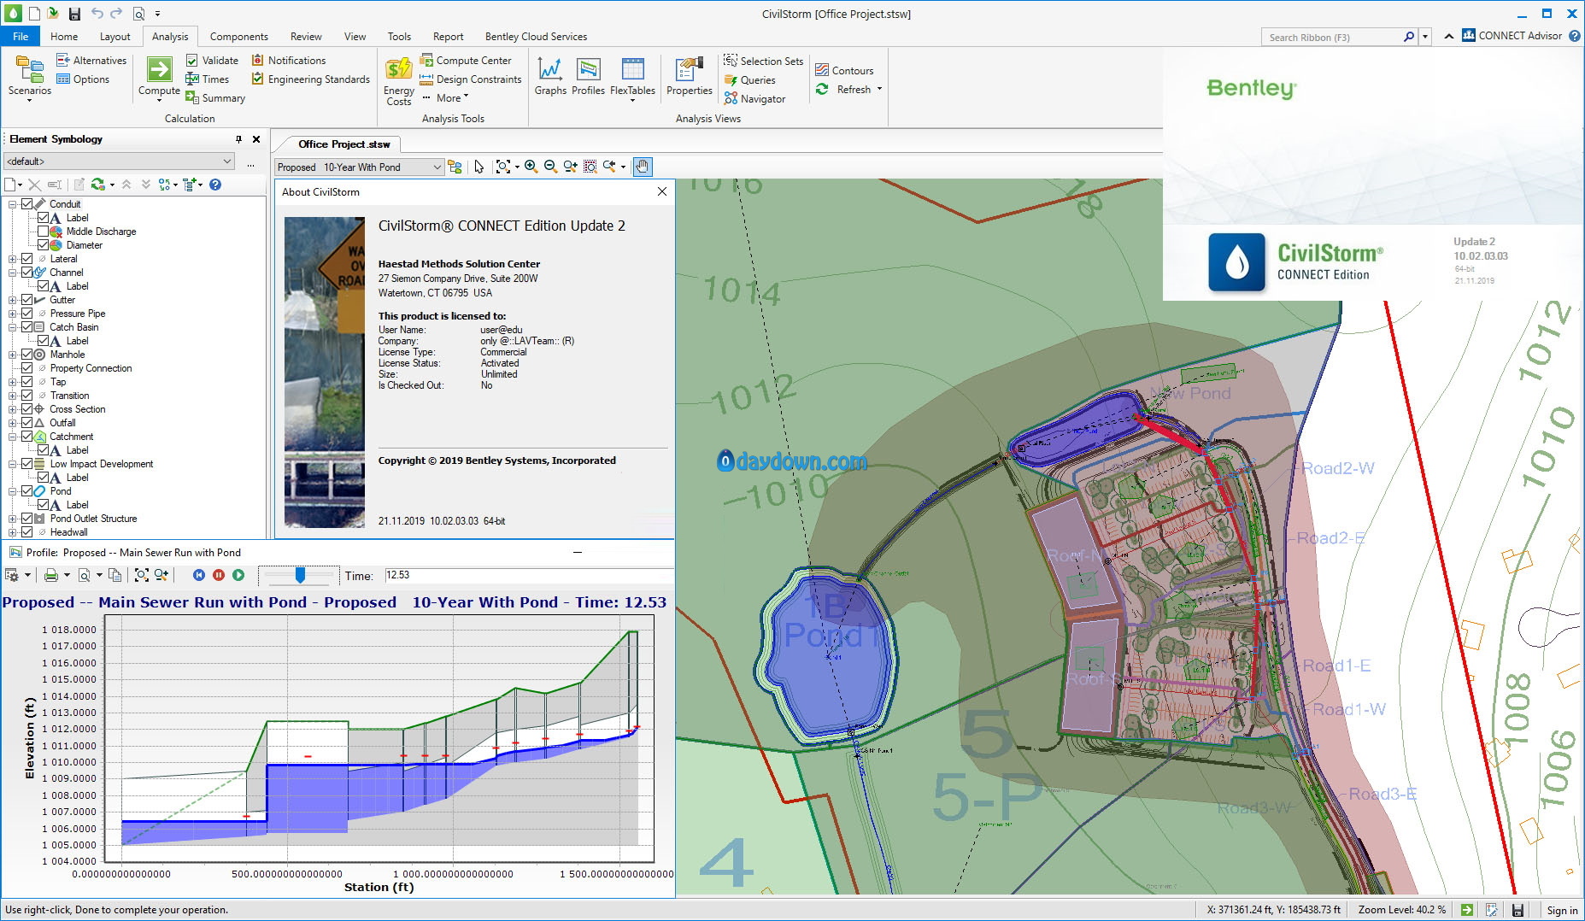Open Engineering Standards

(x=311, y=79)
